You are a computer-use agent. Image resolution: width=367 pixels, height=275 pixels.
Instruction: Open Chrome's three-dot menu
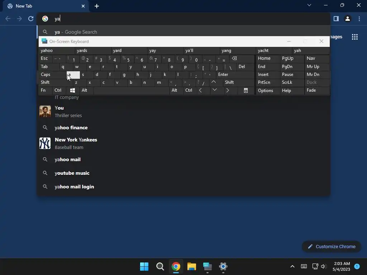pos(359,19)
